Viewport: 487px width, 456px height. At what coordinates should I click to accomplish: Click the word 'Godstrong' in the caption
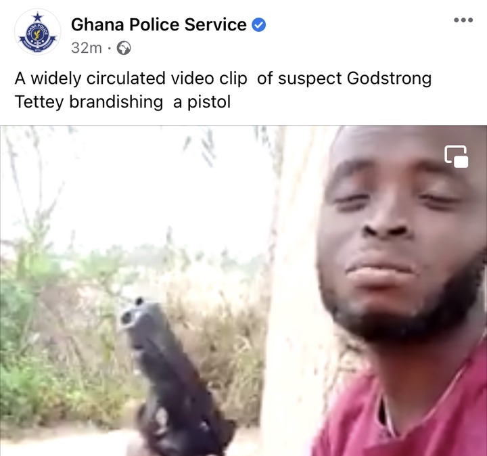point(389,78)
